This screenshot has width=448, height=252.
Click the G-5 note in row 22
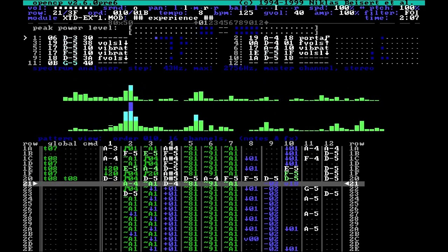[x=311, y=189]
